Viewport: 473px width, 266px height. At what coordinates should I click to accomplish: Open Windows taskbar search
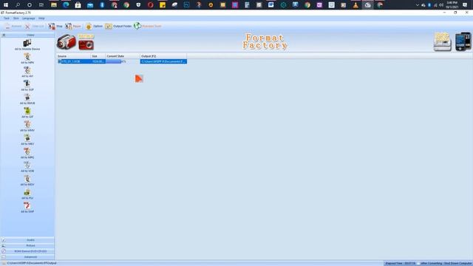[18, 5]
